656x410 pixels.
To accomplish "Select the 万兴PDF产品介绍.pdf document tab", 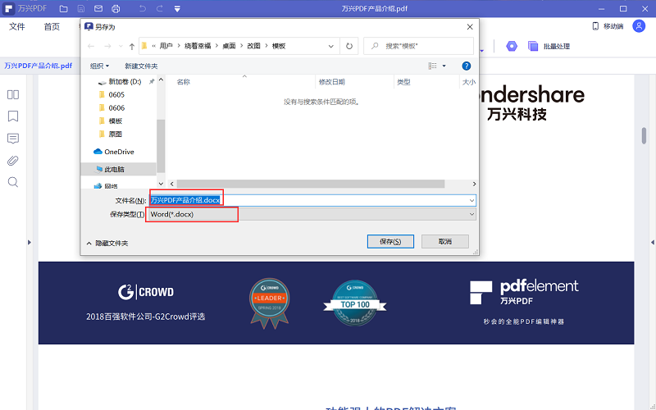I will tap(38, 66).
